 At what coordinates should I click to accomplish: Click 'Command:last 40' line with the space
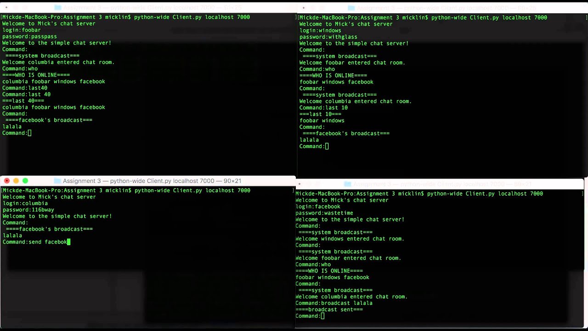(x=26, y=94)
